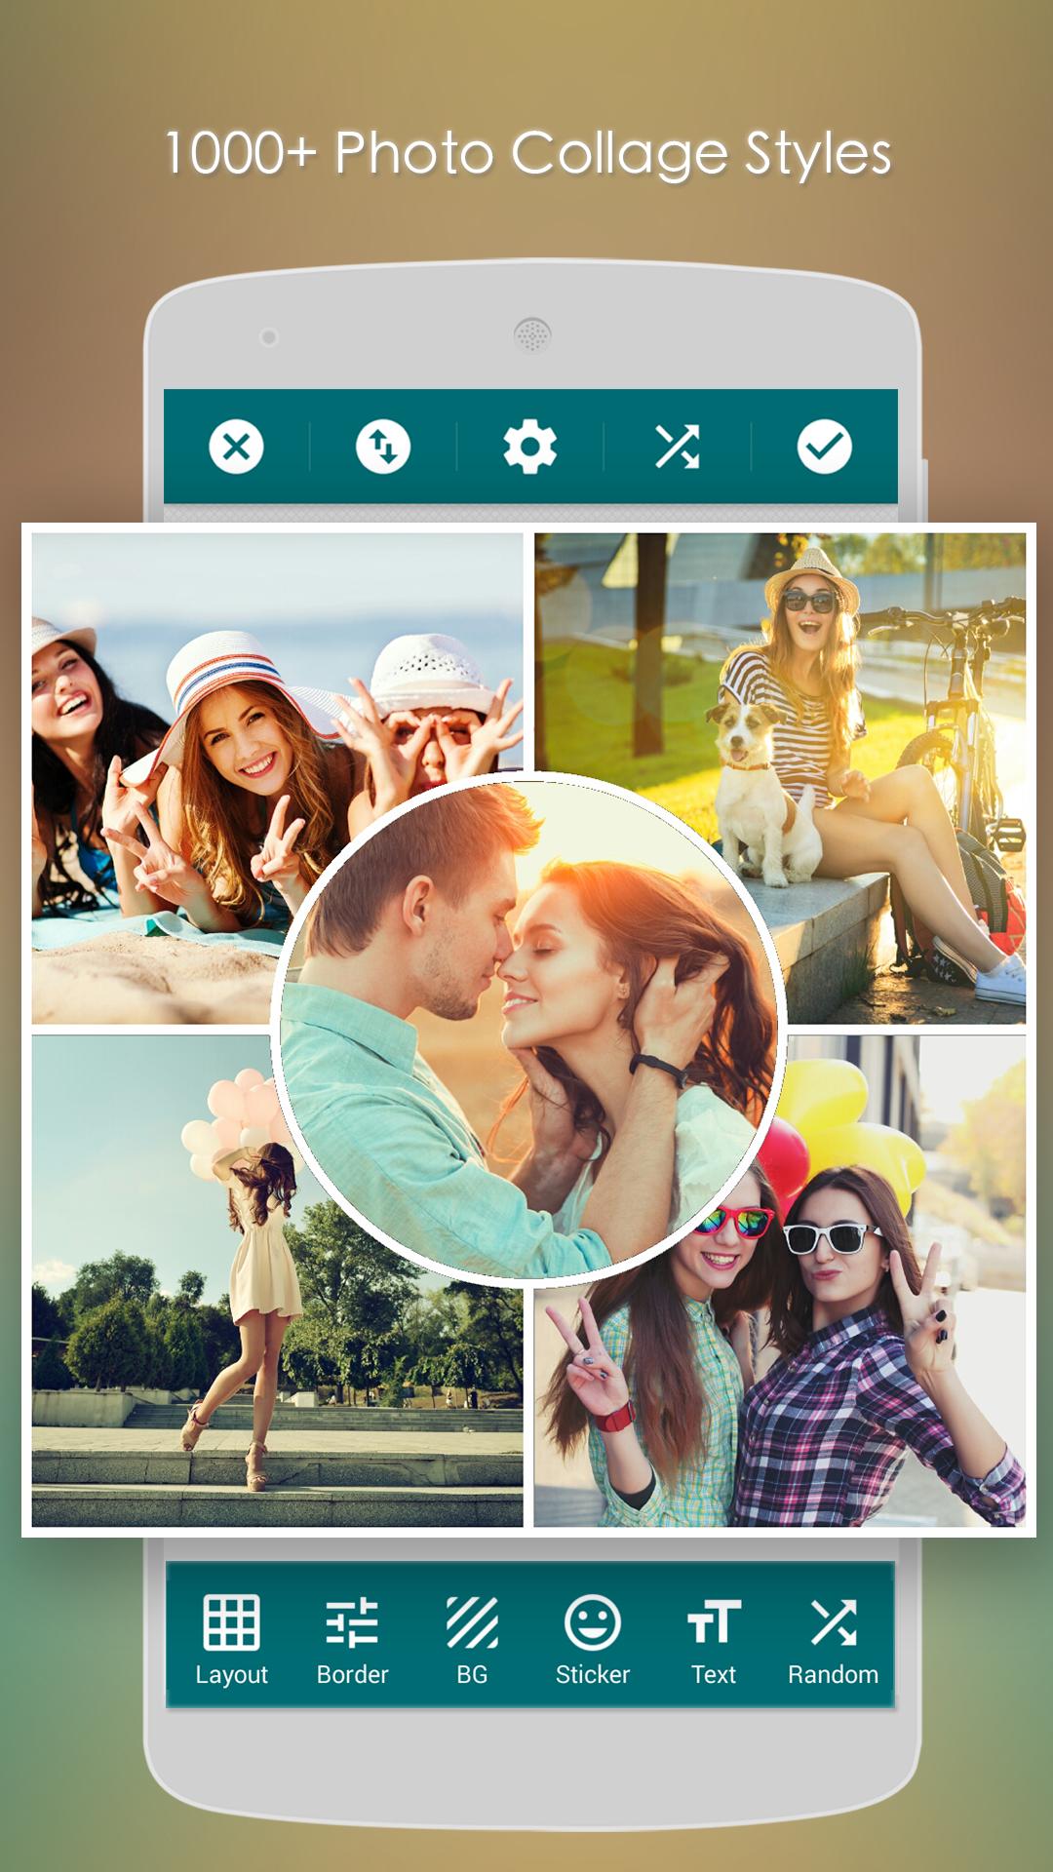Open the settings gear icon

pyautogui.click(x=529, y=448)
